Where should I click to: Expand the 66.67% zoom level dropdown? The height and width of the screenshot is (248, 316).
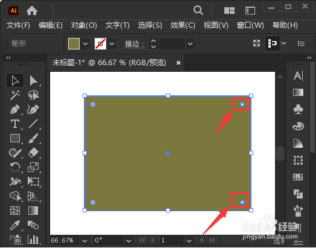tap(85, 241)
